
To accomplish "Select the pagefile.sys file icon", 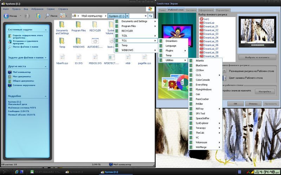I will click(x=144, y=57).
